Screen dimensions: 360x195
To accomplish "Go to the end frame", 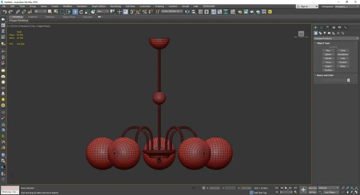I will [295, 188].
